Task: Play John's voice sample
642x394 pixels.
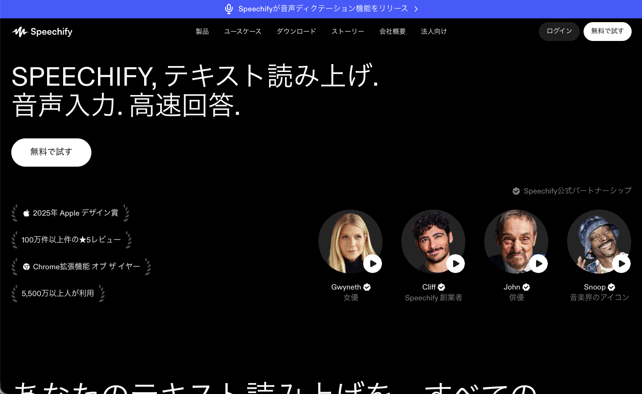Action: (x=538, y=264)
